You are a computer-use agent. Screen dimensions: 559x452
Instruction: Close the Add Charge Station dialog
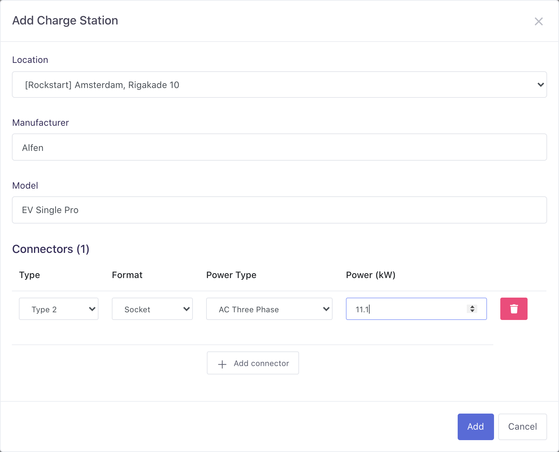[x=538, y=21]
